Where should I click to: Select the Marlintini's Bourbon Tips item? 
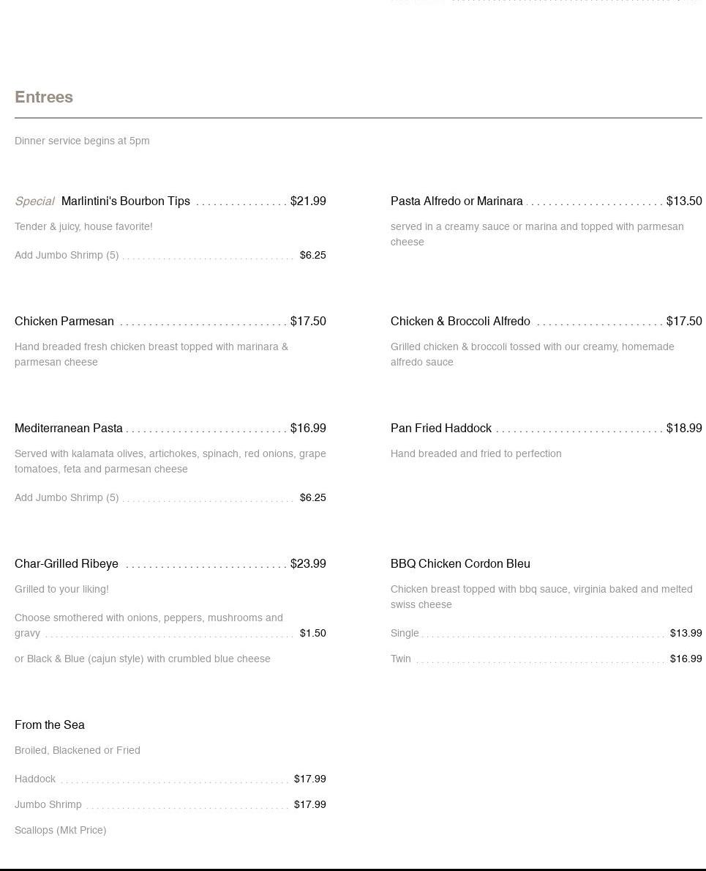[x=125, y=201]
